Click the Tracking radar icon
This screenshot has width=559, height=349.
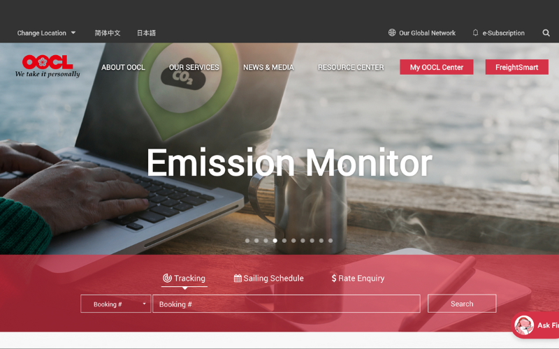pyautogui.click(x=167, y=278)
